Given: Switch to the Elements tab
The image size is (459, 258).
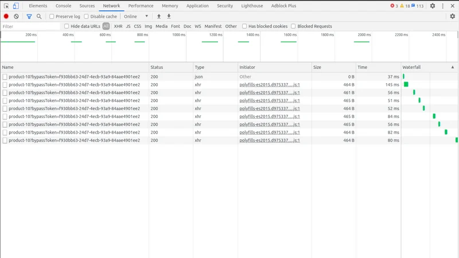Looking at the screenshot, I should tap(38, 6).
